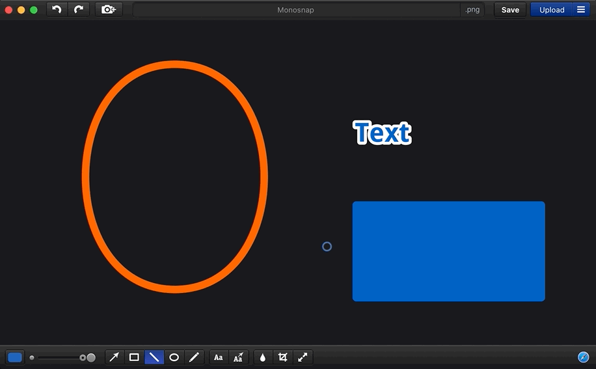Click the Monosnap filename field
Image resolution: width=596 pixels, height=369 pixels.
[295, 10]
